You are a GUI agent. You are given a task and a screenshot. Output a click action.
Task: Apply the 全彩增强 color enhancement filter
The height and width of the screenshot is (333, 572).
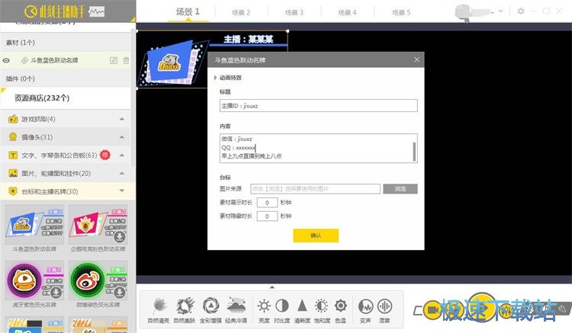click(210, 306)
